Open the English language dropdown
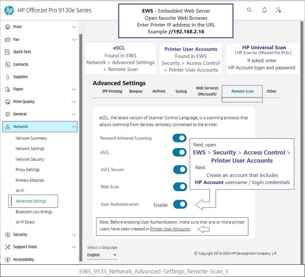The height and width of the screenshot is (277, 305). [102, 255]
